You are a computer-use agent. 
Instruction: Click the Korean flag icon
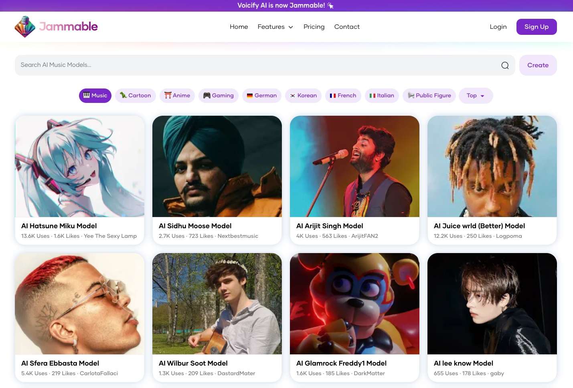tap(293, 96)
